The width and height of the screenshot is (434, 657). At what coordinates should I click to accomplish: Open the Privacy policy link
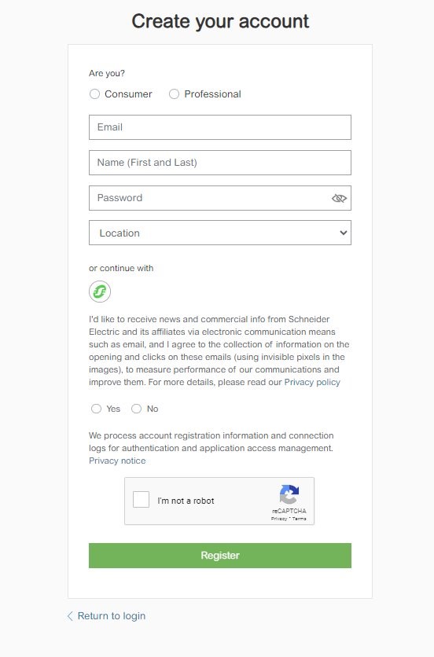312,382
